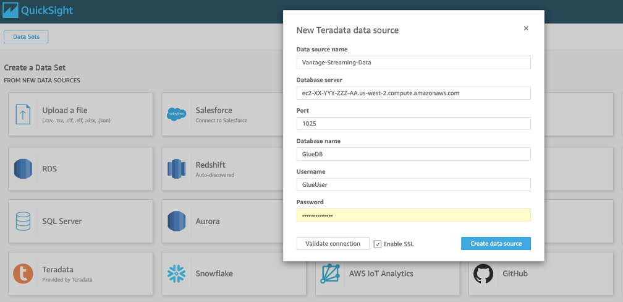This screenshot has width=623, height=302.
Task: Select the SQL Server icon
Action: point(23,221)
